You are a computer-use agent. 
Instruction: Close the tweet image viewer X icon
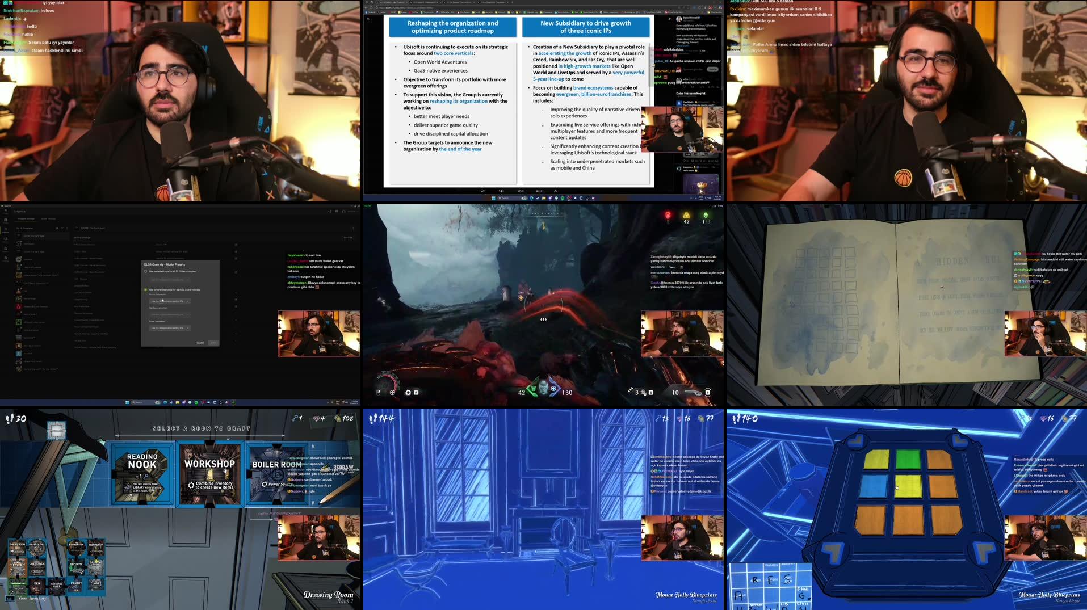(x=368, y=19)
